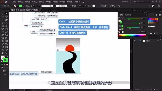Select the Paintbrush tool
This screenshot has width=162, height=91.
[7, 26]
